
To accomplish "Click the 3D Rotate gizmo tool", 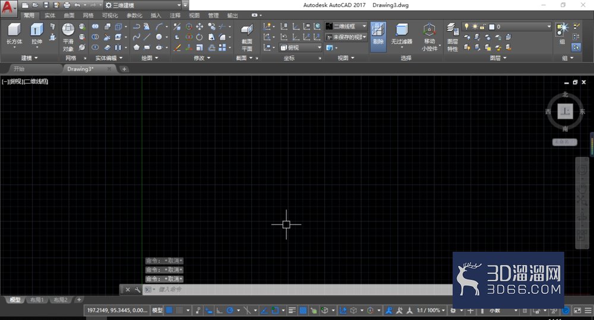I will [x=189, y=37].
